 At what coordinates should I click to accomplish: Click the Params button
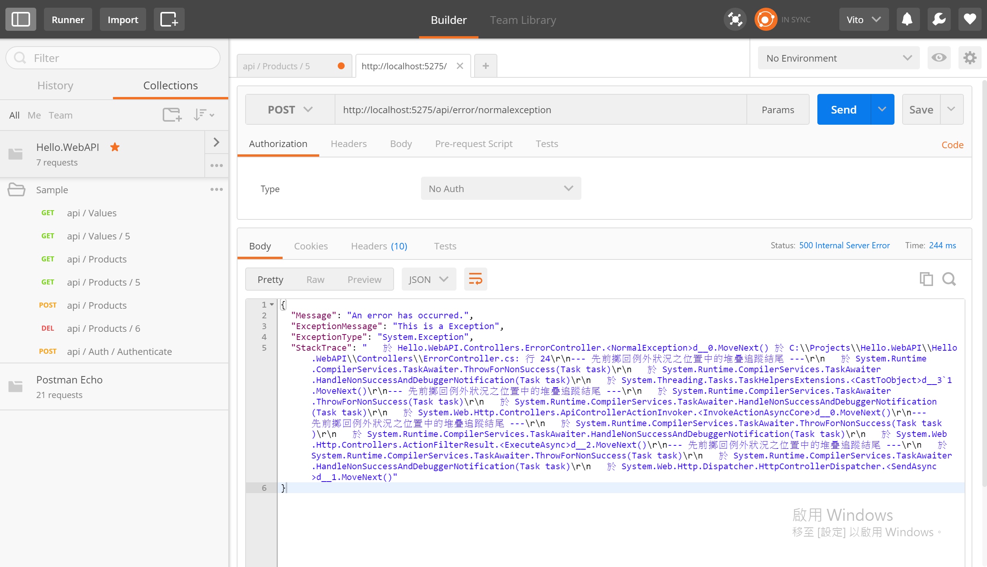(x=778, y=109)
